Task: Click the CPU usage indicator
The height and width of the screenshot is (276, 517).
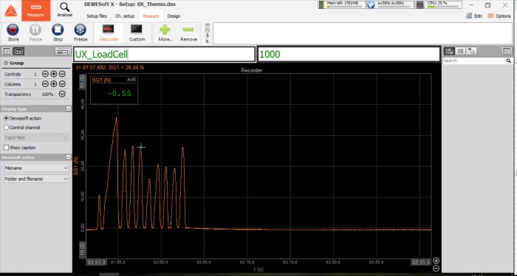Action: 439,4
